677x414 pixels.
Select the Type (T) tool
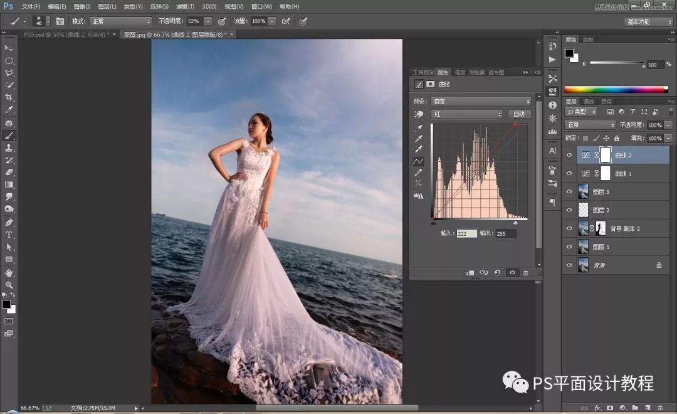coord(9,235)
